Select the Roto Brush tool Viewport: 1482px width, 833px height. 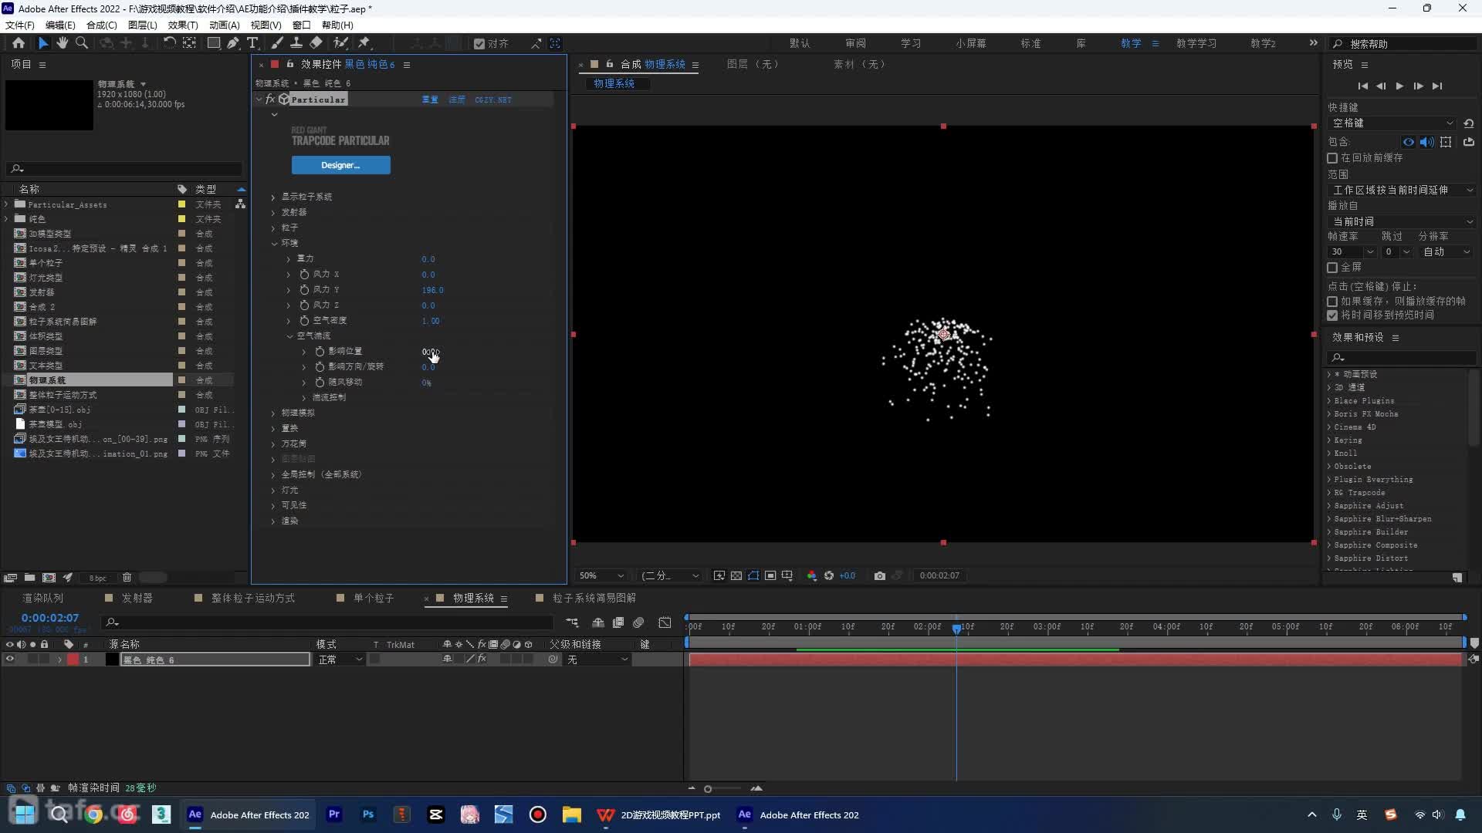coord(340,43)
